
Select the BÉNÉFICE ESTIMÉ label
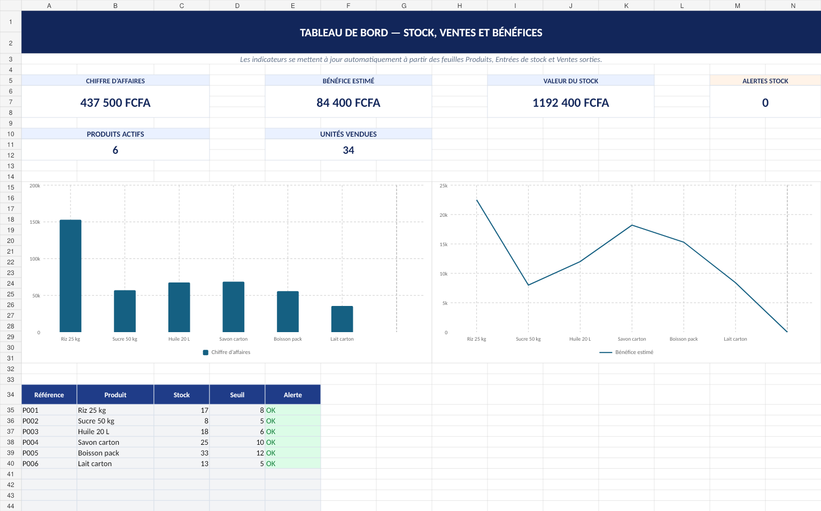click(x=348, y=81)
